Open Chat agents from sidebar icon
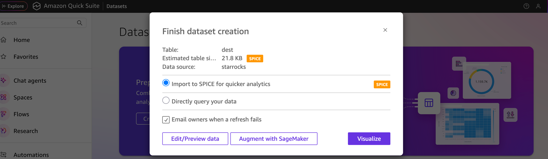Image resolution: width=548 pixels, height=159 pixels. (4, 80)
